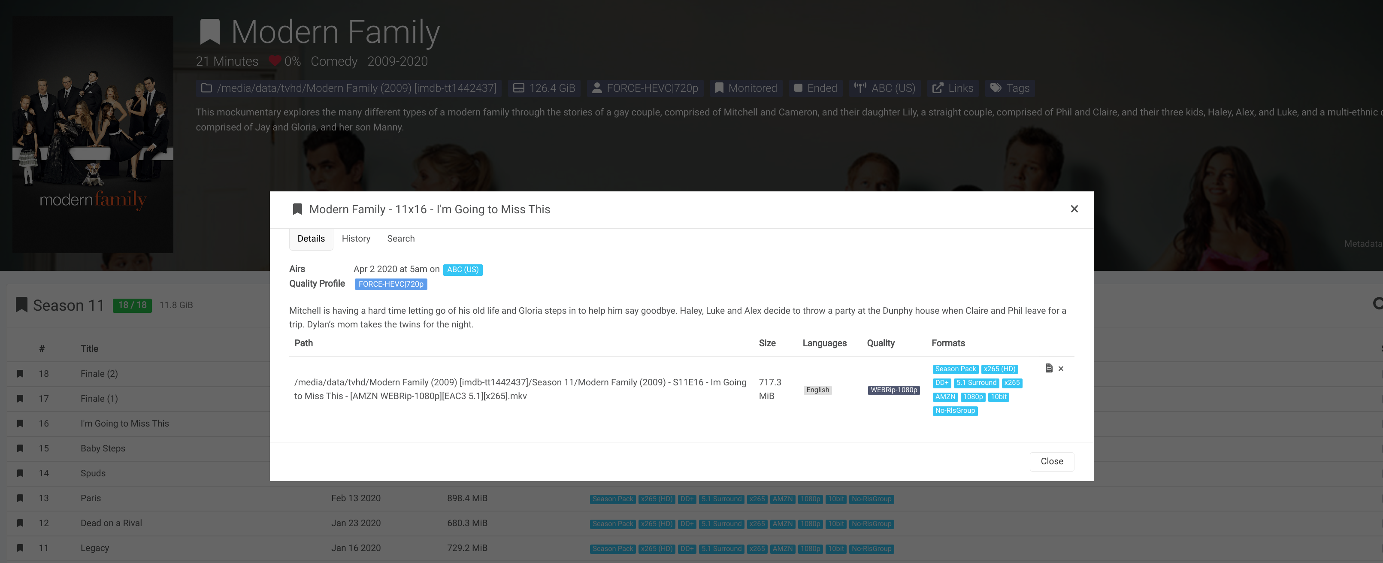Click the profile icon showing FORCE-HEVC|720p
The image size is (1383, 563).
(596, 88)
